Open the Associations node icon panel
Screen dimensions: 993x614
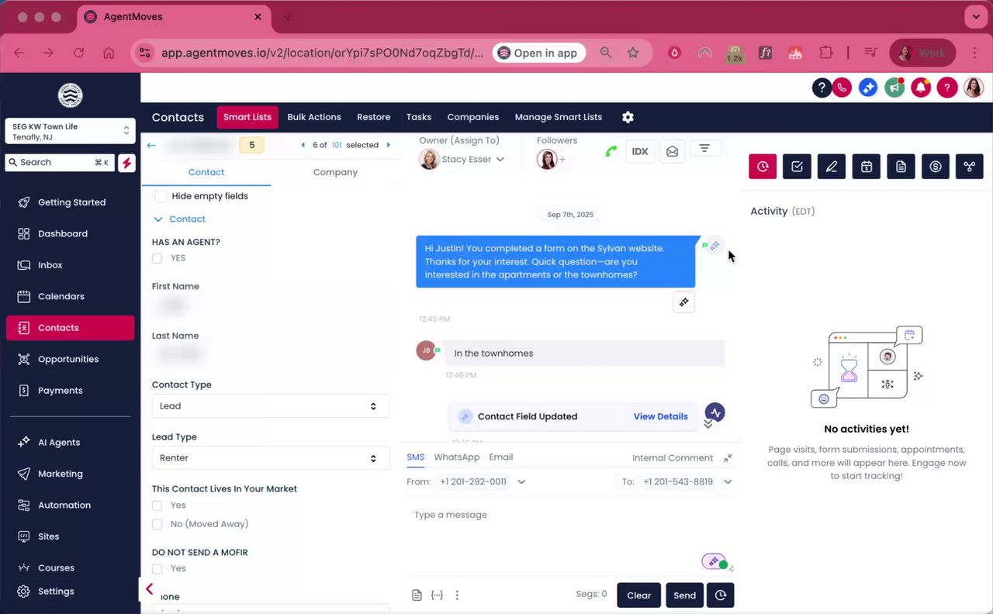[970, 167]
